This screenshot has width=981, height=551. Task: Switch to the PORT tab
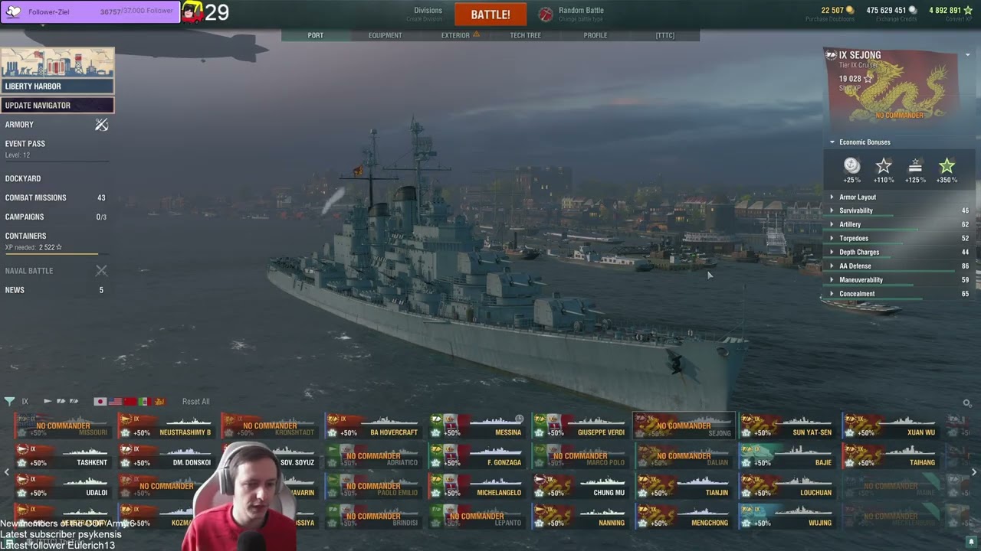pos(316,35)
